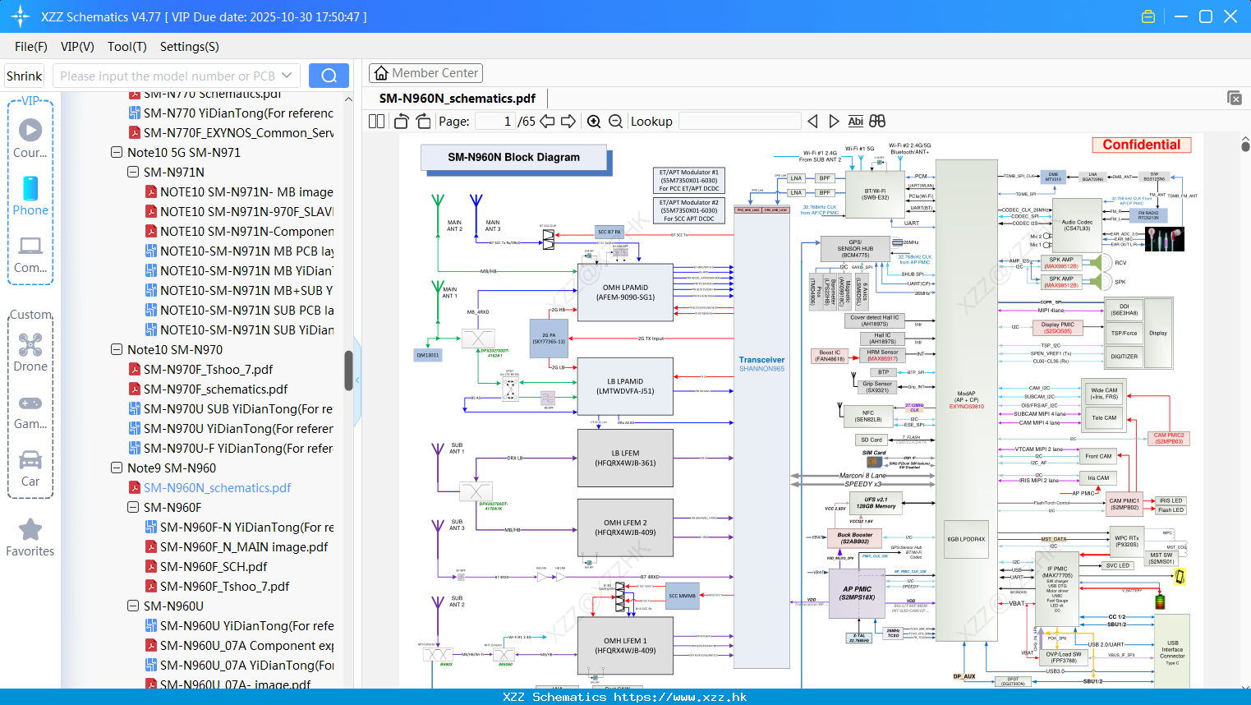Click the Shrink button
1251x705 pixels.
24,76
